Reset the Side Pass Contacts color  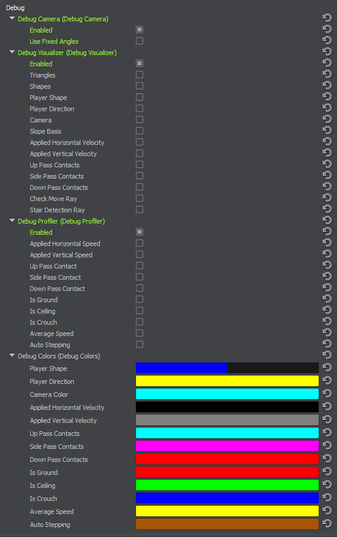point(327,445)
